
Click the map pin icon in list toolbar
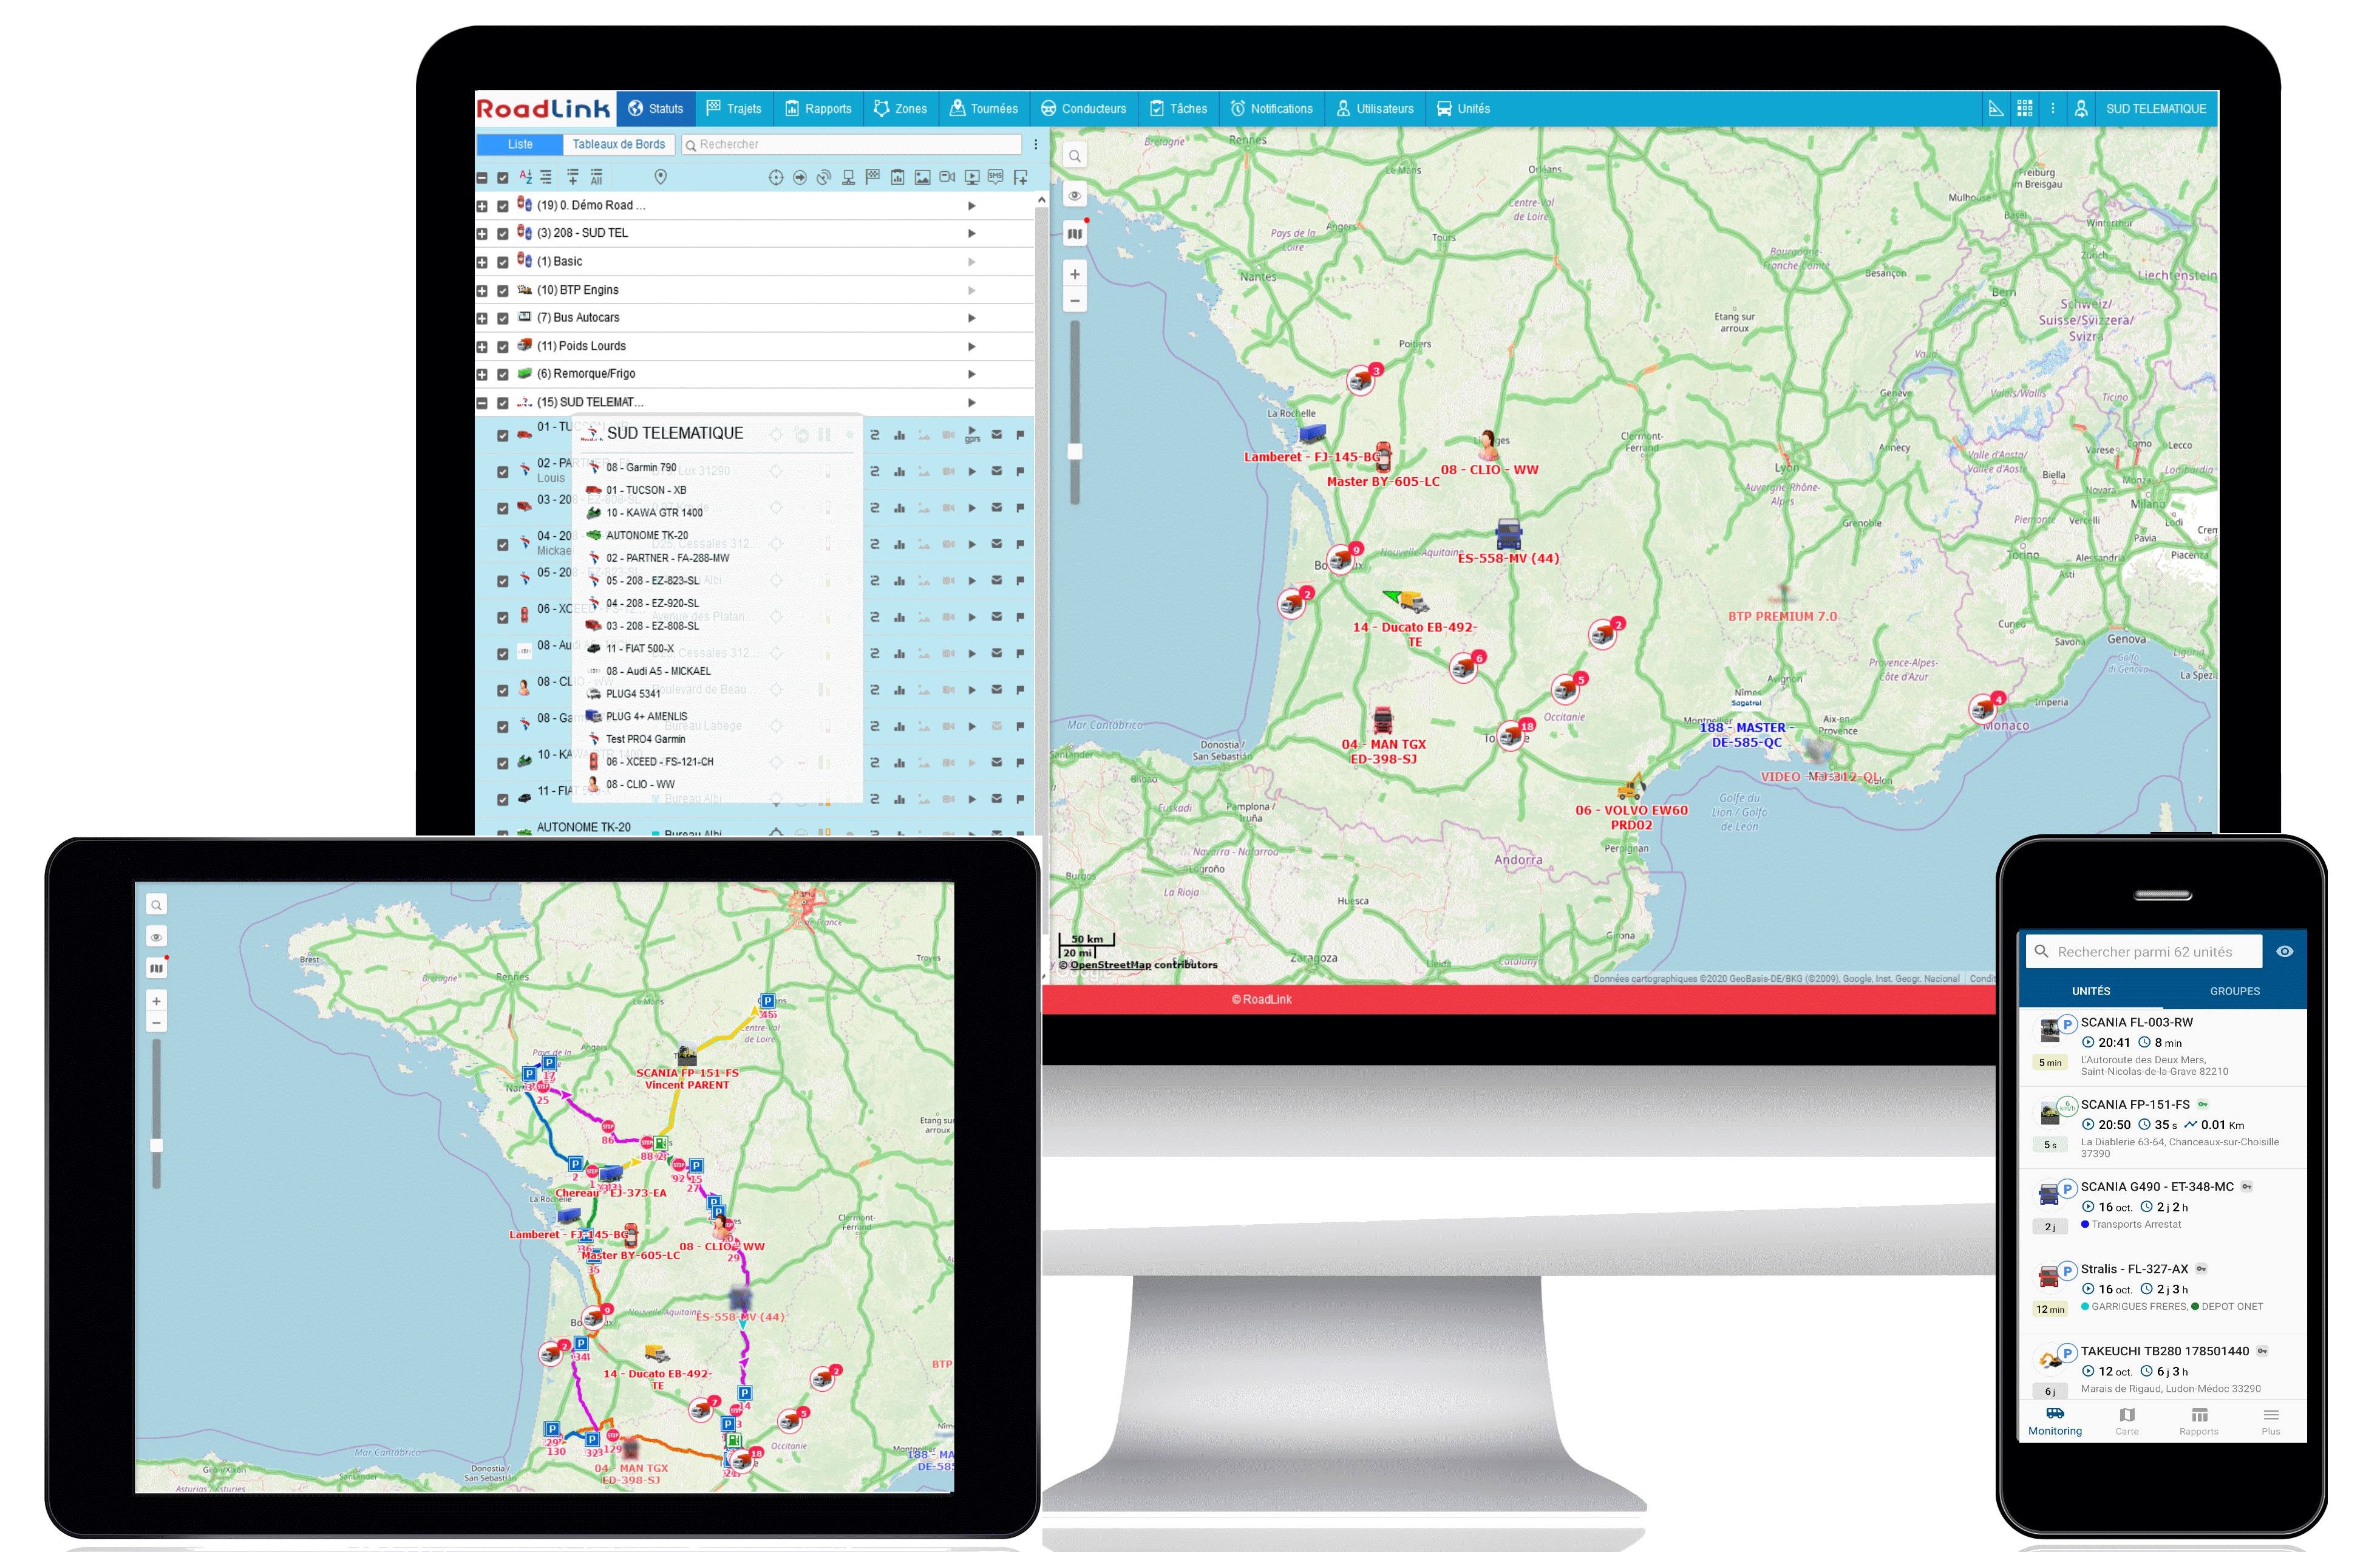click(x=660, y=177)
